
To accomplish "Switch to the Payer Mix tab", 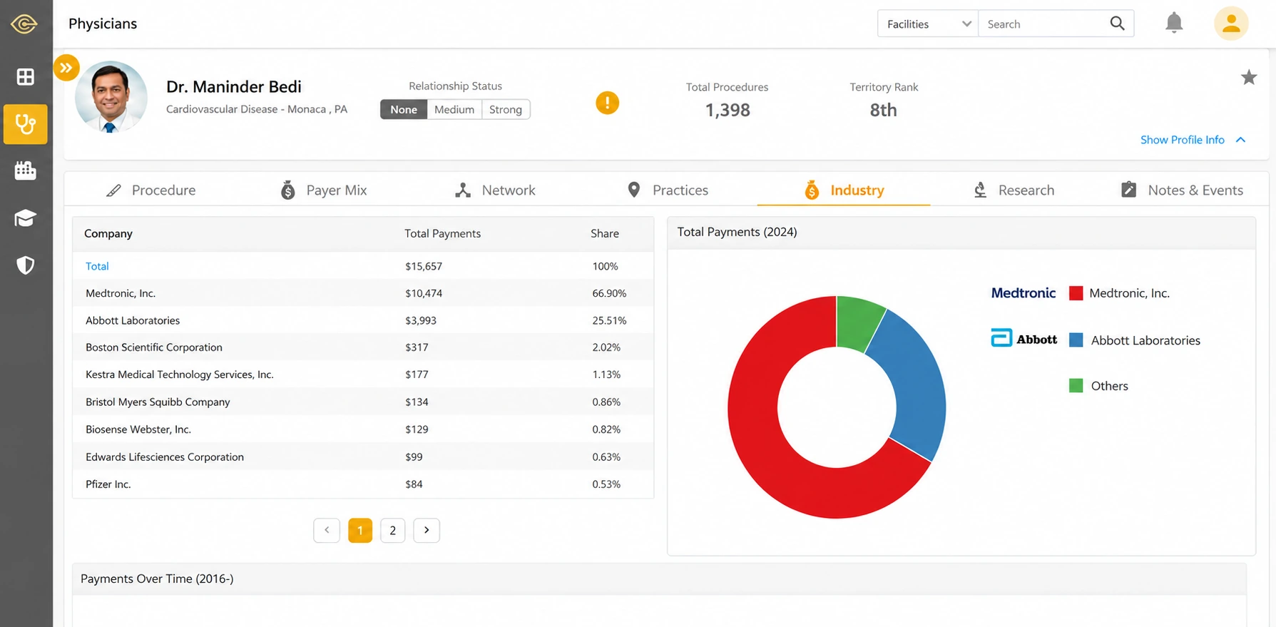I will [324, 190].
